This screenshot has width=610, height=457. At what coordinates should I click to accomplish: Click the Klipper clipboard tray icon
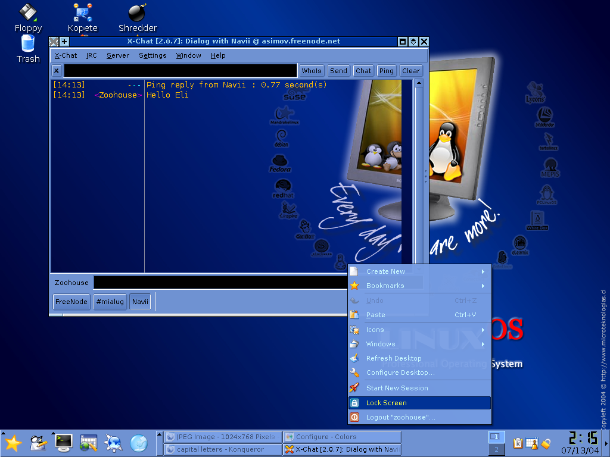point(518,443)
